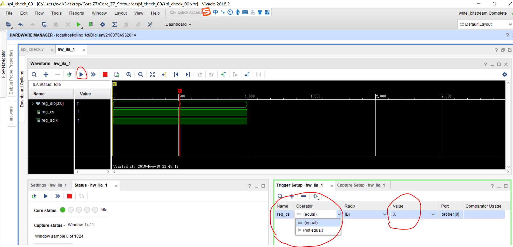Zoom fit the waveform to full view

152,74
